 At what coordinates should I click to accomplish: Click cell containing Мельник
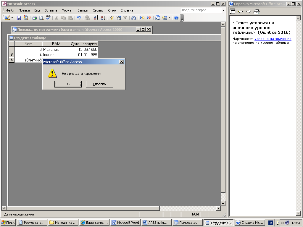pos(56,49)
